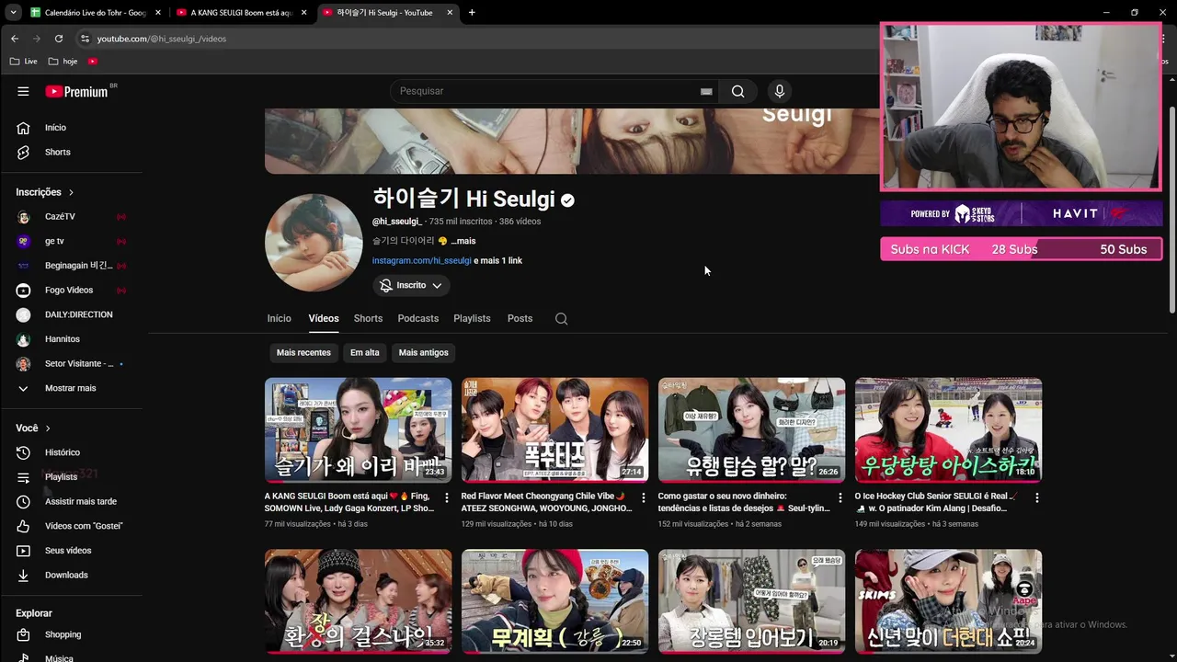The height and width of the screenshot is (662, 1177).
Task: Switch to the Podcasts channel tab
Action: [418, 319]
